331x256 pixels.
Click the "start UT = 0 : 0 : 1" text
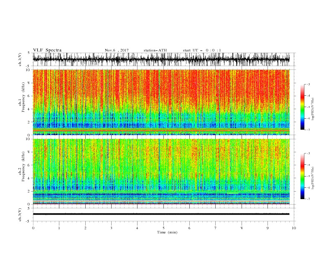(x=202, y=50)
